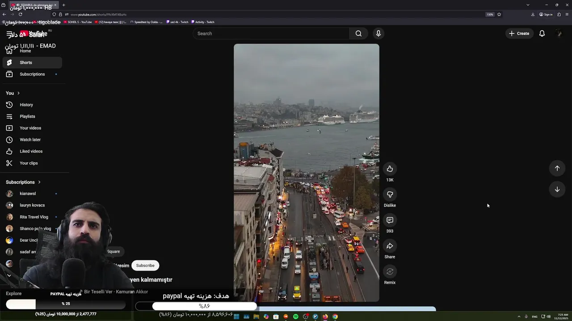Open the Shanco polo vlog channel
Image resolution: width=572 pixels, height=321 pixels.
tap(32, 228)
